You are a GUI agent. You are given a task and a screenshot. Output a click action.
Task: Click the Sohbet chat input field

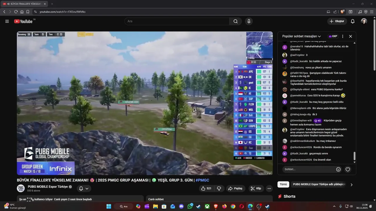coord(308,169)
